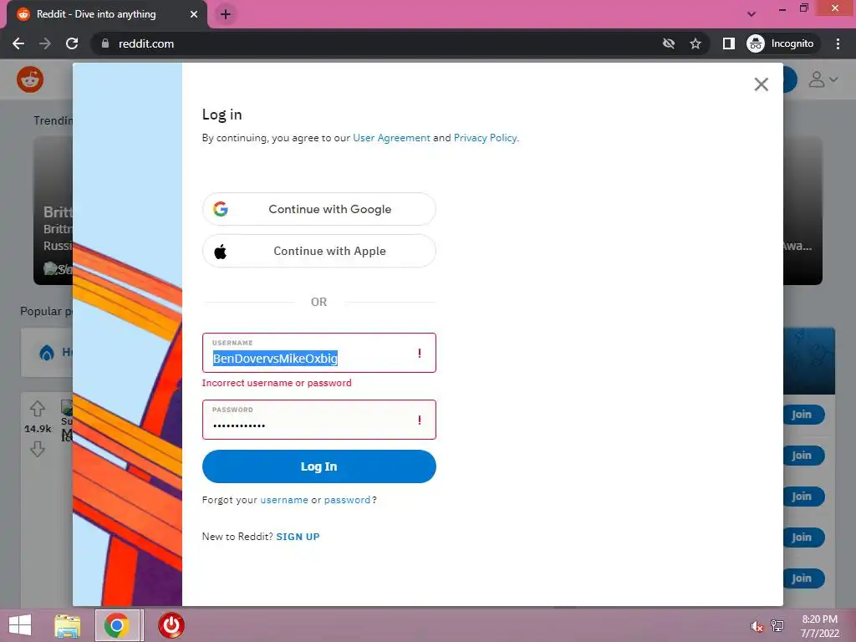Open Chrome three-dot menu
Viewport: 856px width, 642px height.
click(838, 43)
